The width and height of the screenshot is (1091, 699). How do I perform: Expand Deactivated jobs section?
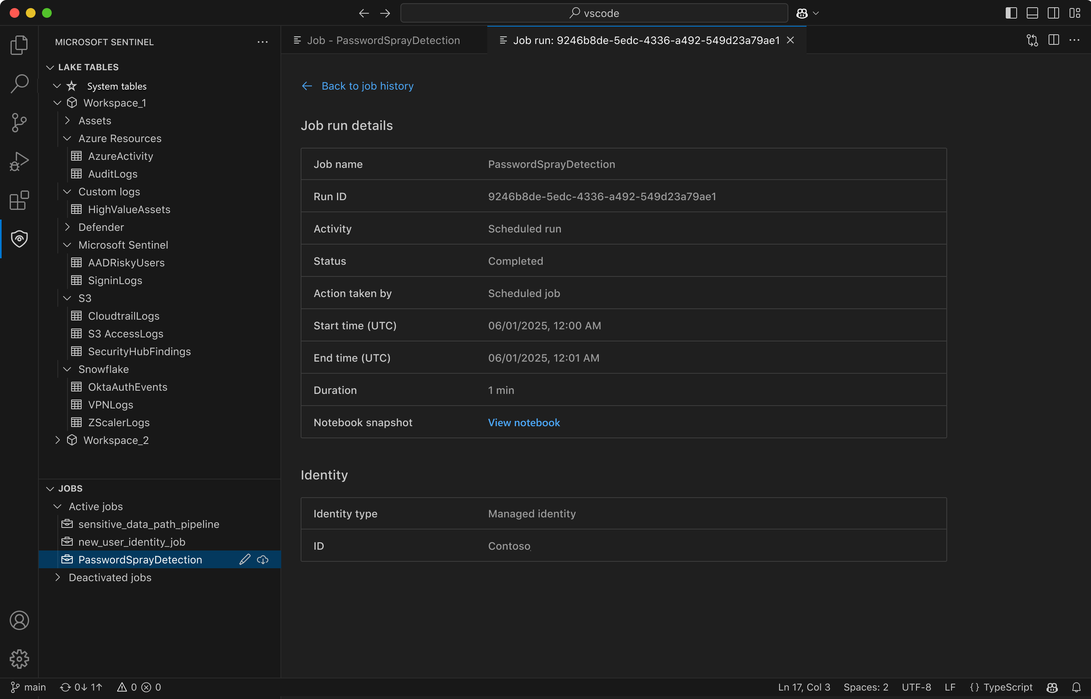click(57, 578)
